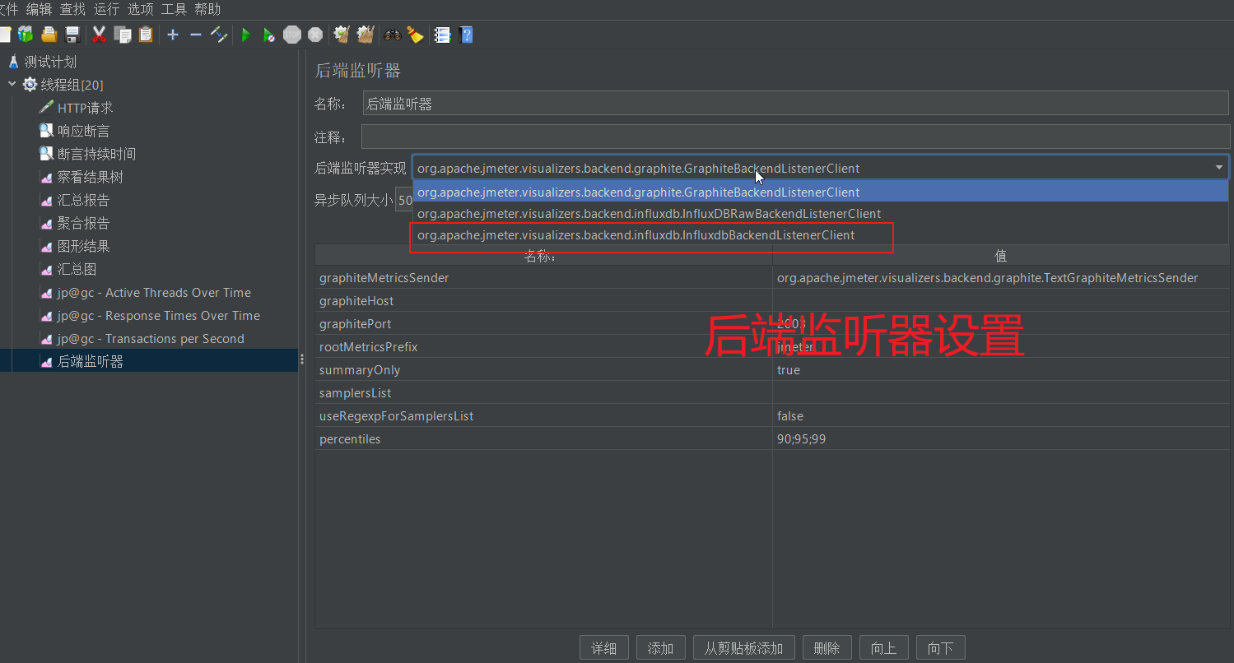Open the 查找 menu

tap(72, 9)
